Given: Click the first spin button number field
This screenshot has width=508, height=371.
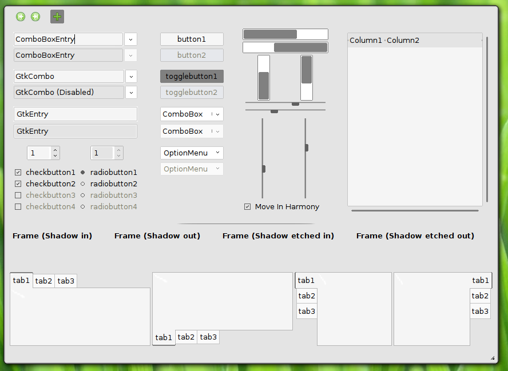Looking at the screenshot, I should point(39,153).
